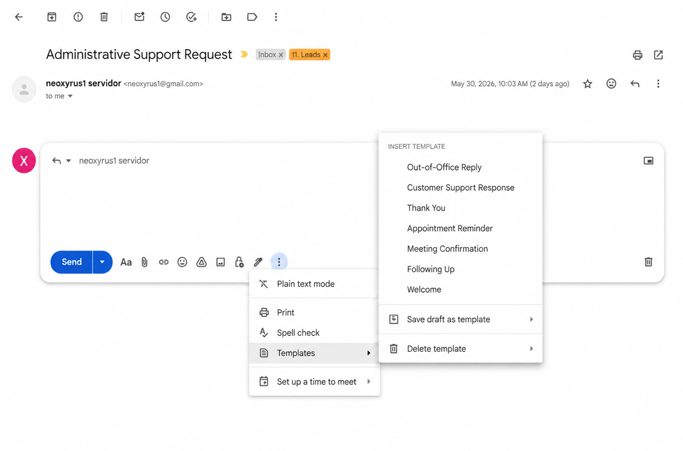Open the Move to folder icon
Image resolution: width=683 pixels, height=451 pixels.
226,17
